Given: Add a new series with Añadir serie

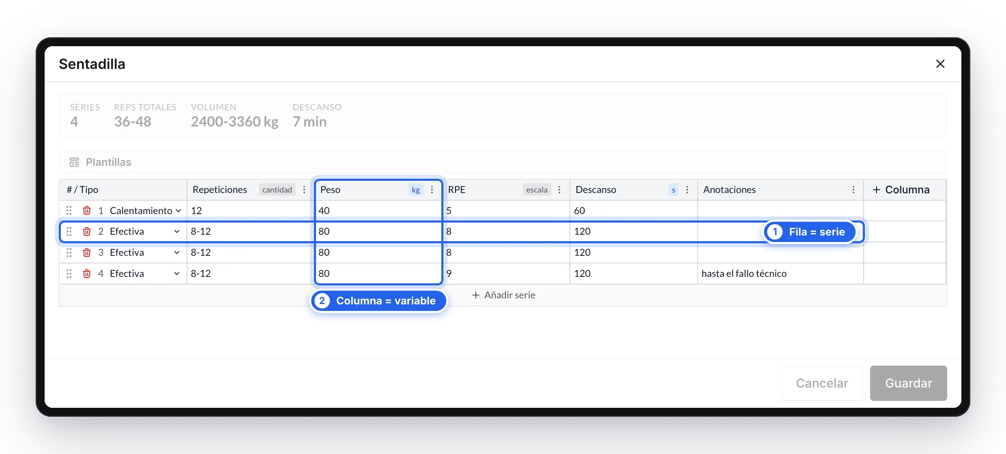Looking at the screenshot, I should [503, 295].
